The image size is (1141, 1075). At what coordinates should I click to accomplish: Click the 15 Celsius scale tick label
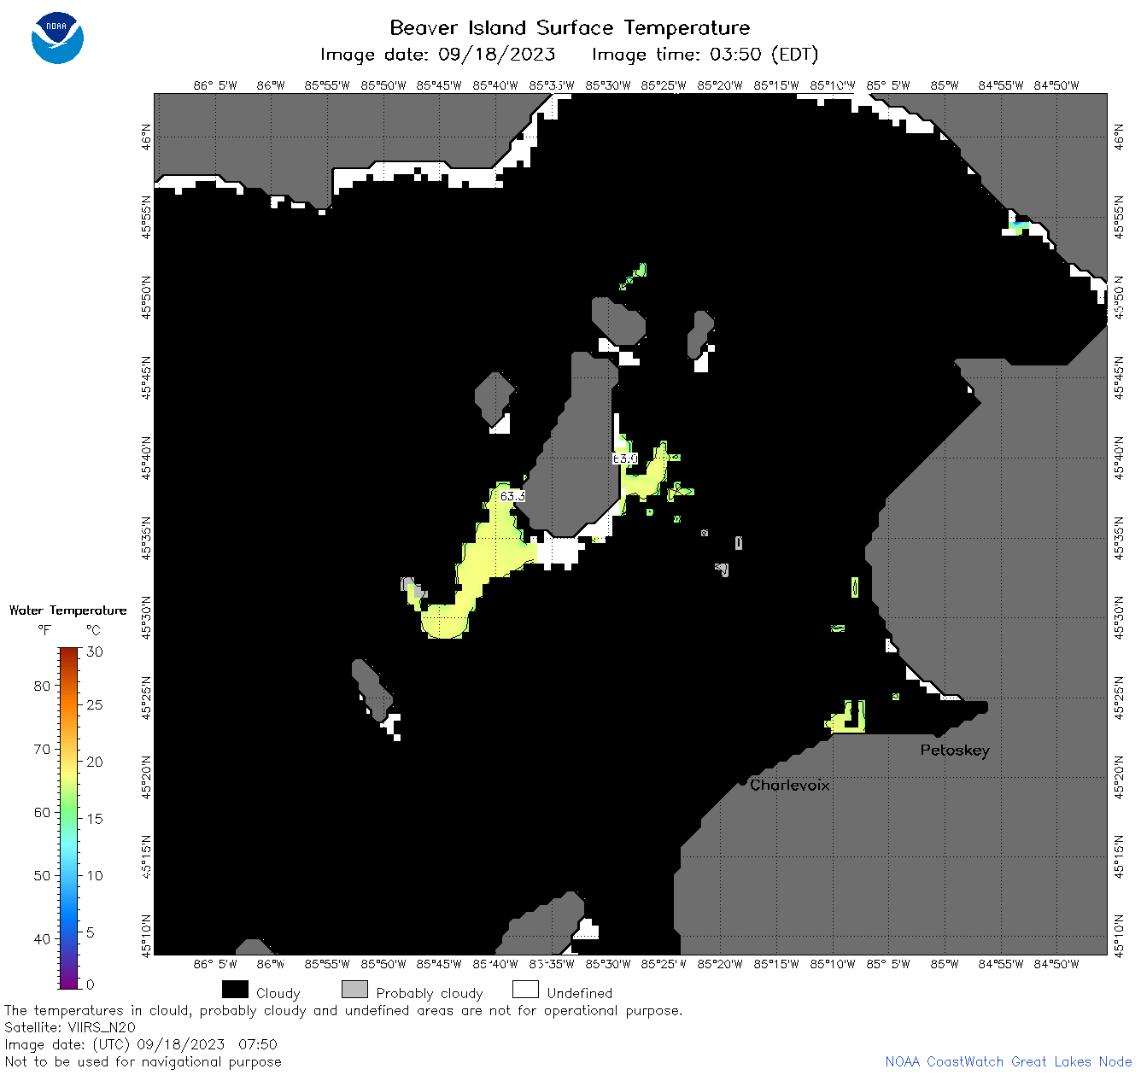tap(95, 818)
